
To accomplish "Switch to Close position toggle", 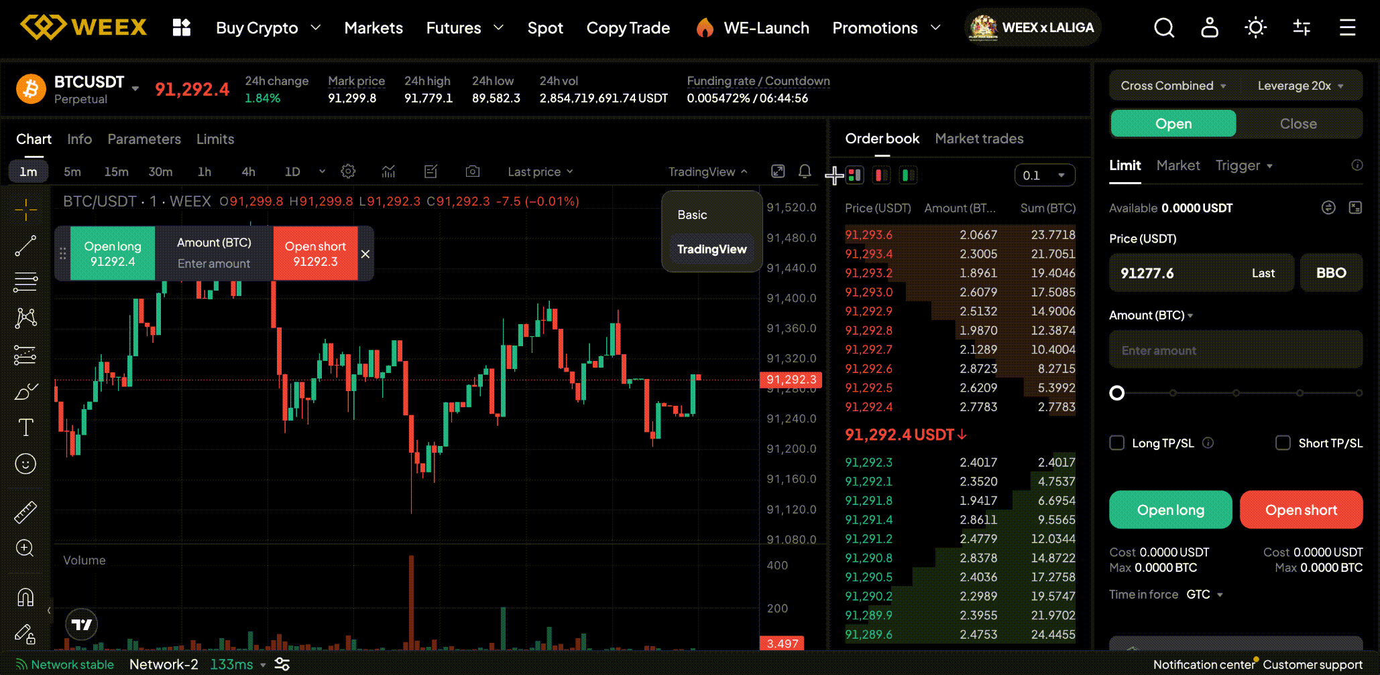I will coord(1298,123).
